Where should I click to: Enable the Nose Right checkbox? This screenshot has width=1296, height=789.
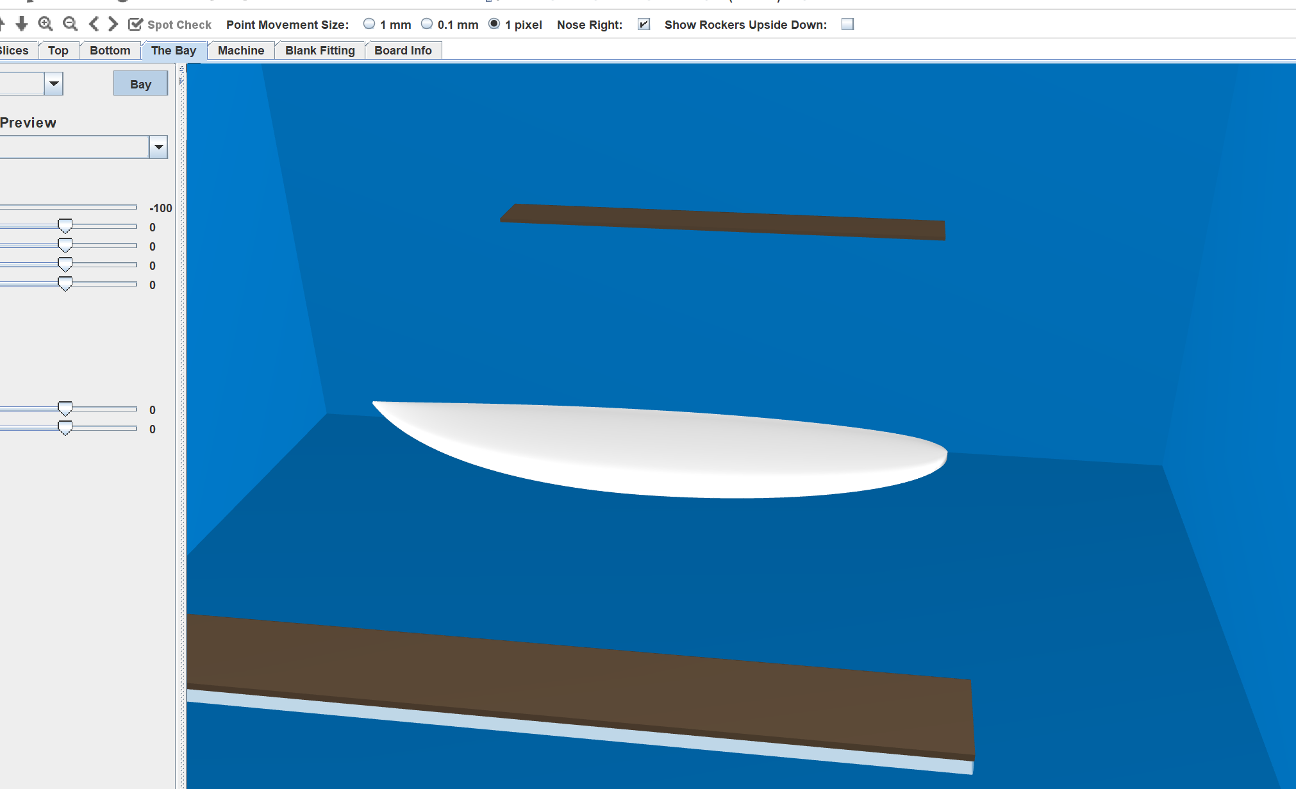pyautogui.click(x=643, y=24)
